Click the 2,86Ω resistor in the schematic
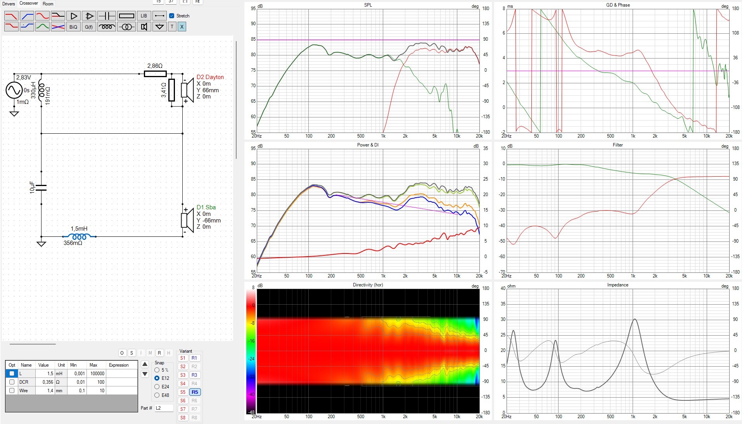This screenshot has height=424, width=742. [x=155, y=74]
